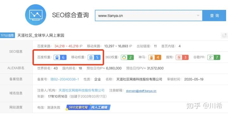Click the 预估日均IP value 6,060,000
Image resolution: width=228 pixels, height=115 pixels.
click(x=114, y=68)
